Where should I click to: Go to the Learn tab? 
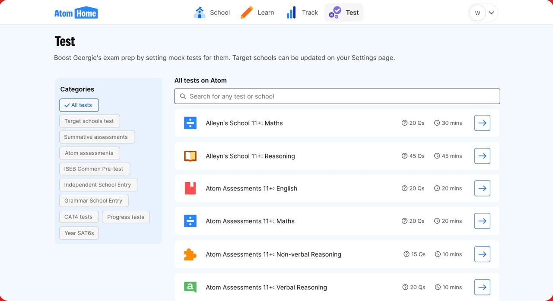click(x=257, y=13)
